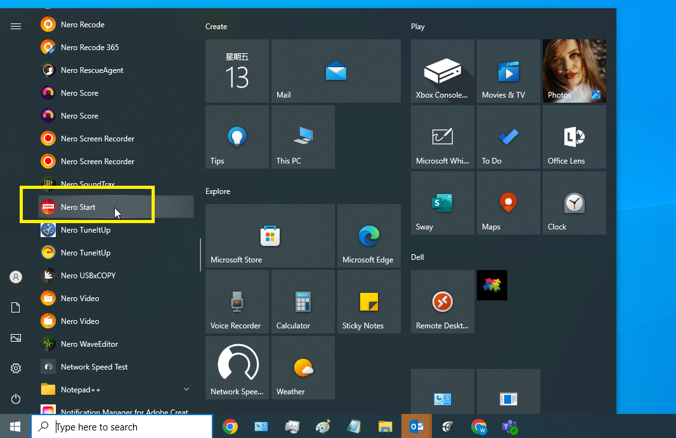Launch Nero USBxCOPY
Image resolution: width=676 pixels, height=438 pixels.
point(116,276)
